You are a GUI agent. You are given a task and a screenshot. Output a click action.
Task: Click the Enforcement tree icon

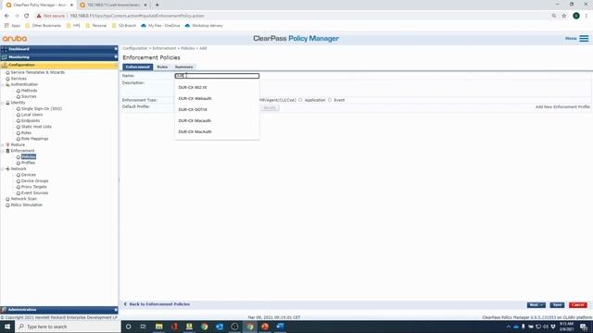7,151
